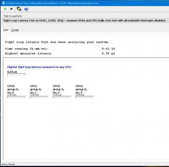Image resolution: width=169 pixels, height=167 pixels.
Task: Switch to the Details tab
Action: pos(15,30)
